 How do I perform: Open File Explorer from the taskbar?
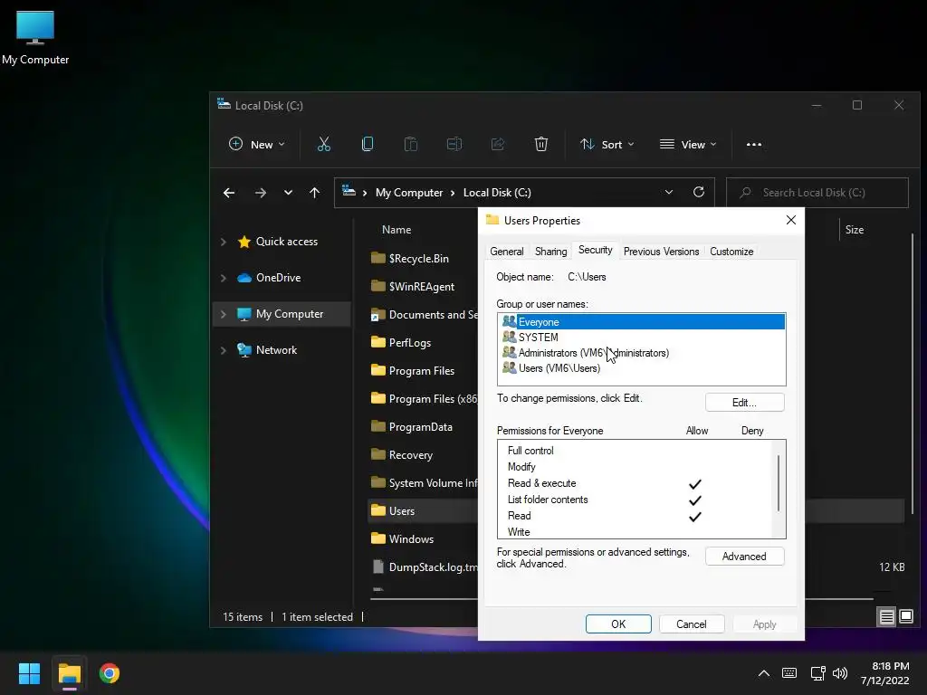69,673
